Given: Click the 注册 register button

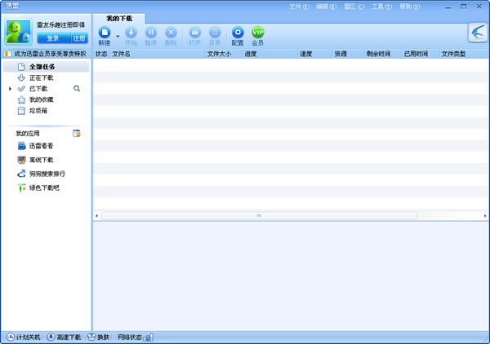Looking at the screenshot, I should tap(78, 37).
